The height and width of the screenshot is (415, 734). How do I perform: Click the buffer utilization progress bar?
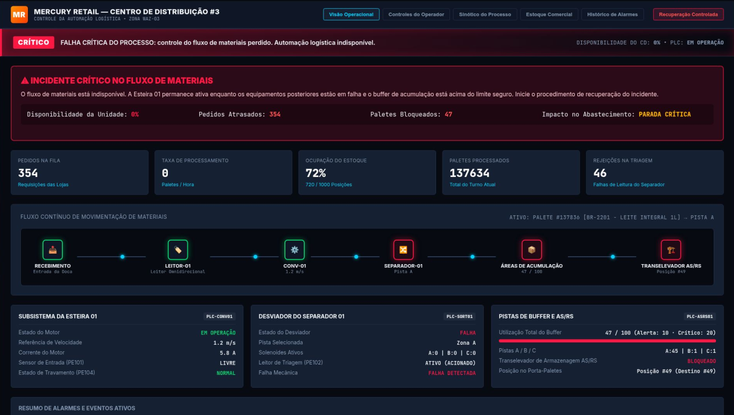click(607, 341)
